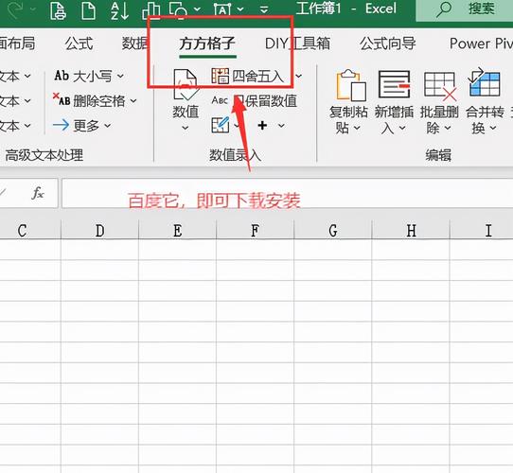
Task: Switch to the Power Pivot tab
Action: [481, 44]
